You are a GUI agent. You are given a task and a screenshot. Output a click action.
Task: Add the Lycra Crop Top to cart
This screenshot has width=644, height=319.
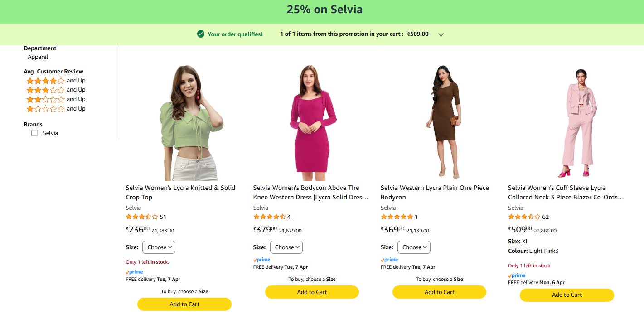pyautogui.click(x=184, y=304)
